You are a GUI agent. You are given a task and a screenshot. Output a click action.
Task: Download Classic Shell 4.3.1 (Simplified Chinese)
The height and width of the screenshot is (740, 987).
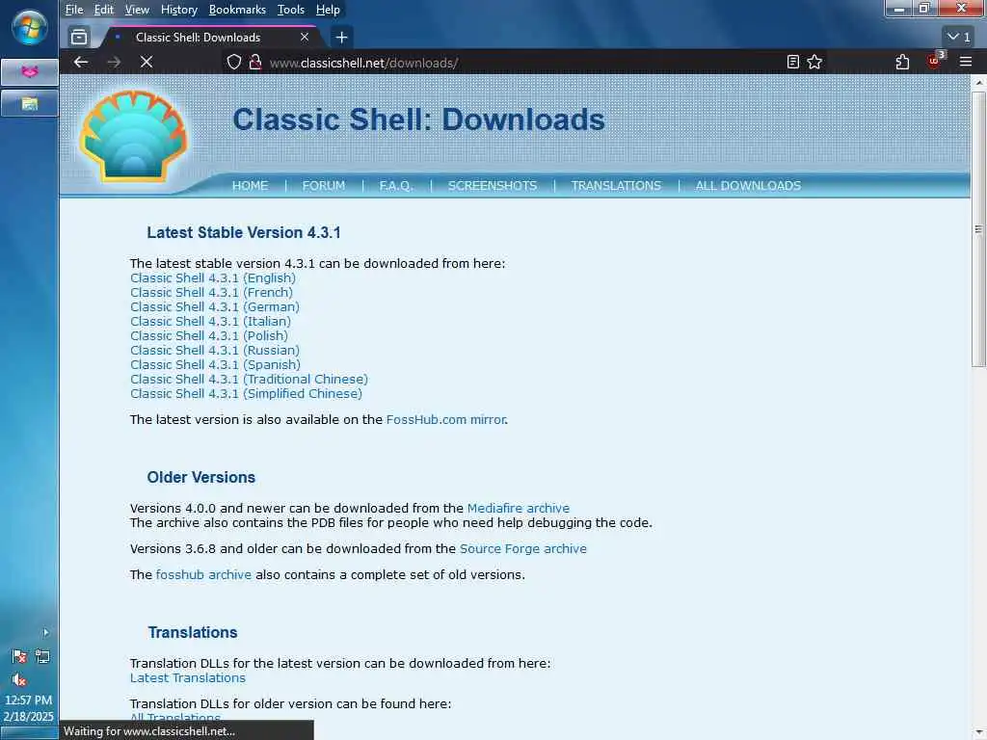coord(246,393)
